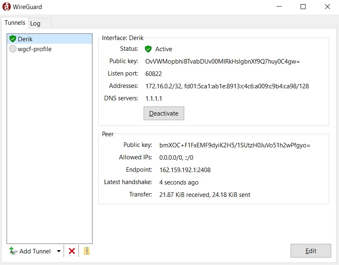Screen dimensions: 339x265
Task: Click the interface public key value
Action: click(x=222, y=62)
